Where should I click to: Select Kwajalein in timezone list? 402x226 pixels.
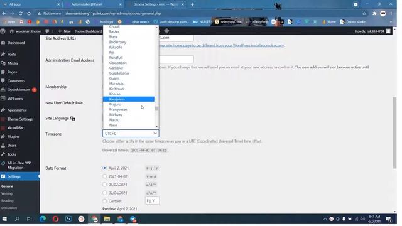point(128,99)
